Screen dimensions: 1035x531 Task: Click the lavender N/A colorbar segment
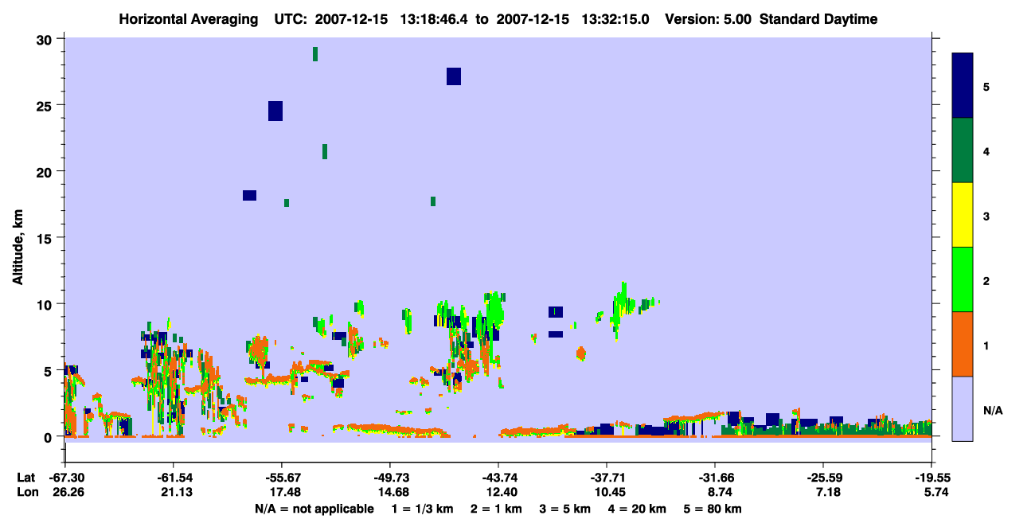click(x=963, y=408)
